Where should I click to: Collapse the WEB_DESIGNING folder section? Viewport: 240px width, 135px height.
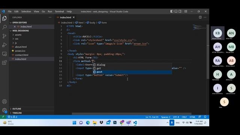pyautogui.click(x=31, y=31)
